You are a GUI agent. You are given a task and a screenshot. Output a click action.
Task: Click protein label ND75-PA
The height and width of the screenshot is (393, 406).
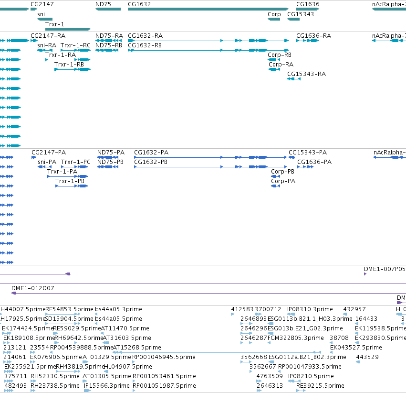point(111,153)
